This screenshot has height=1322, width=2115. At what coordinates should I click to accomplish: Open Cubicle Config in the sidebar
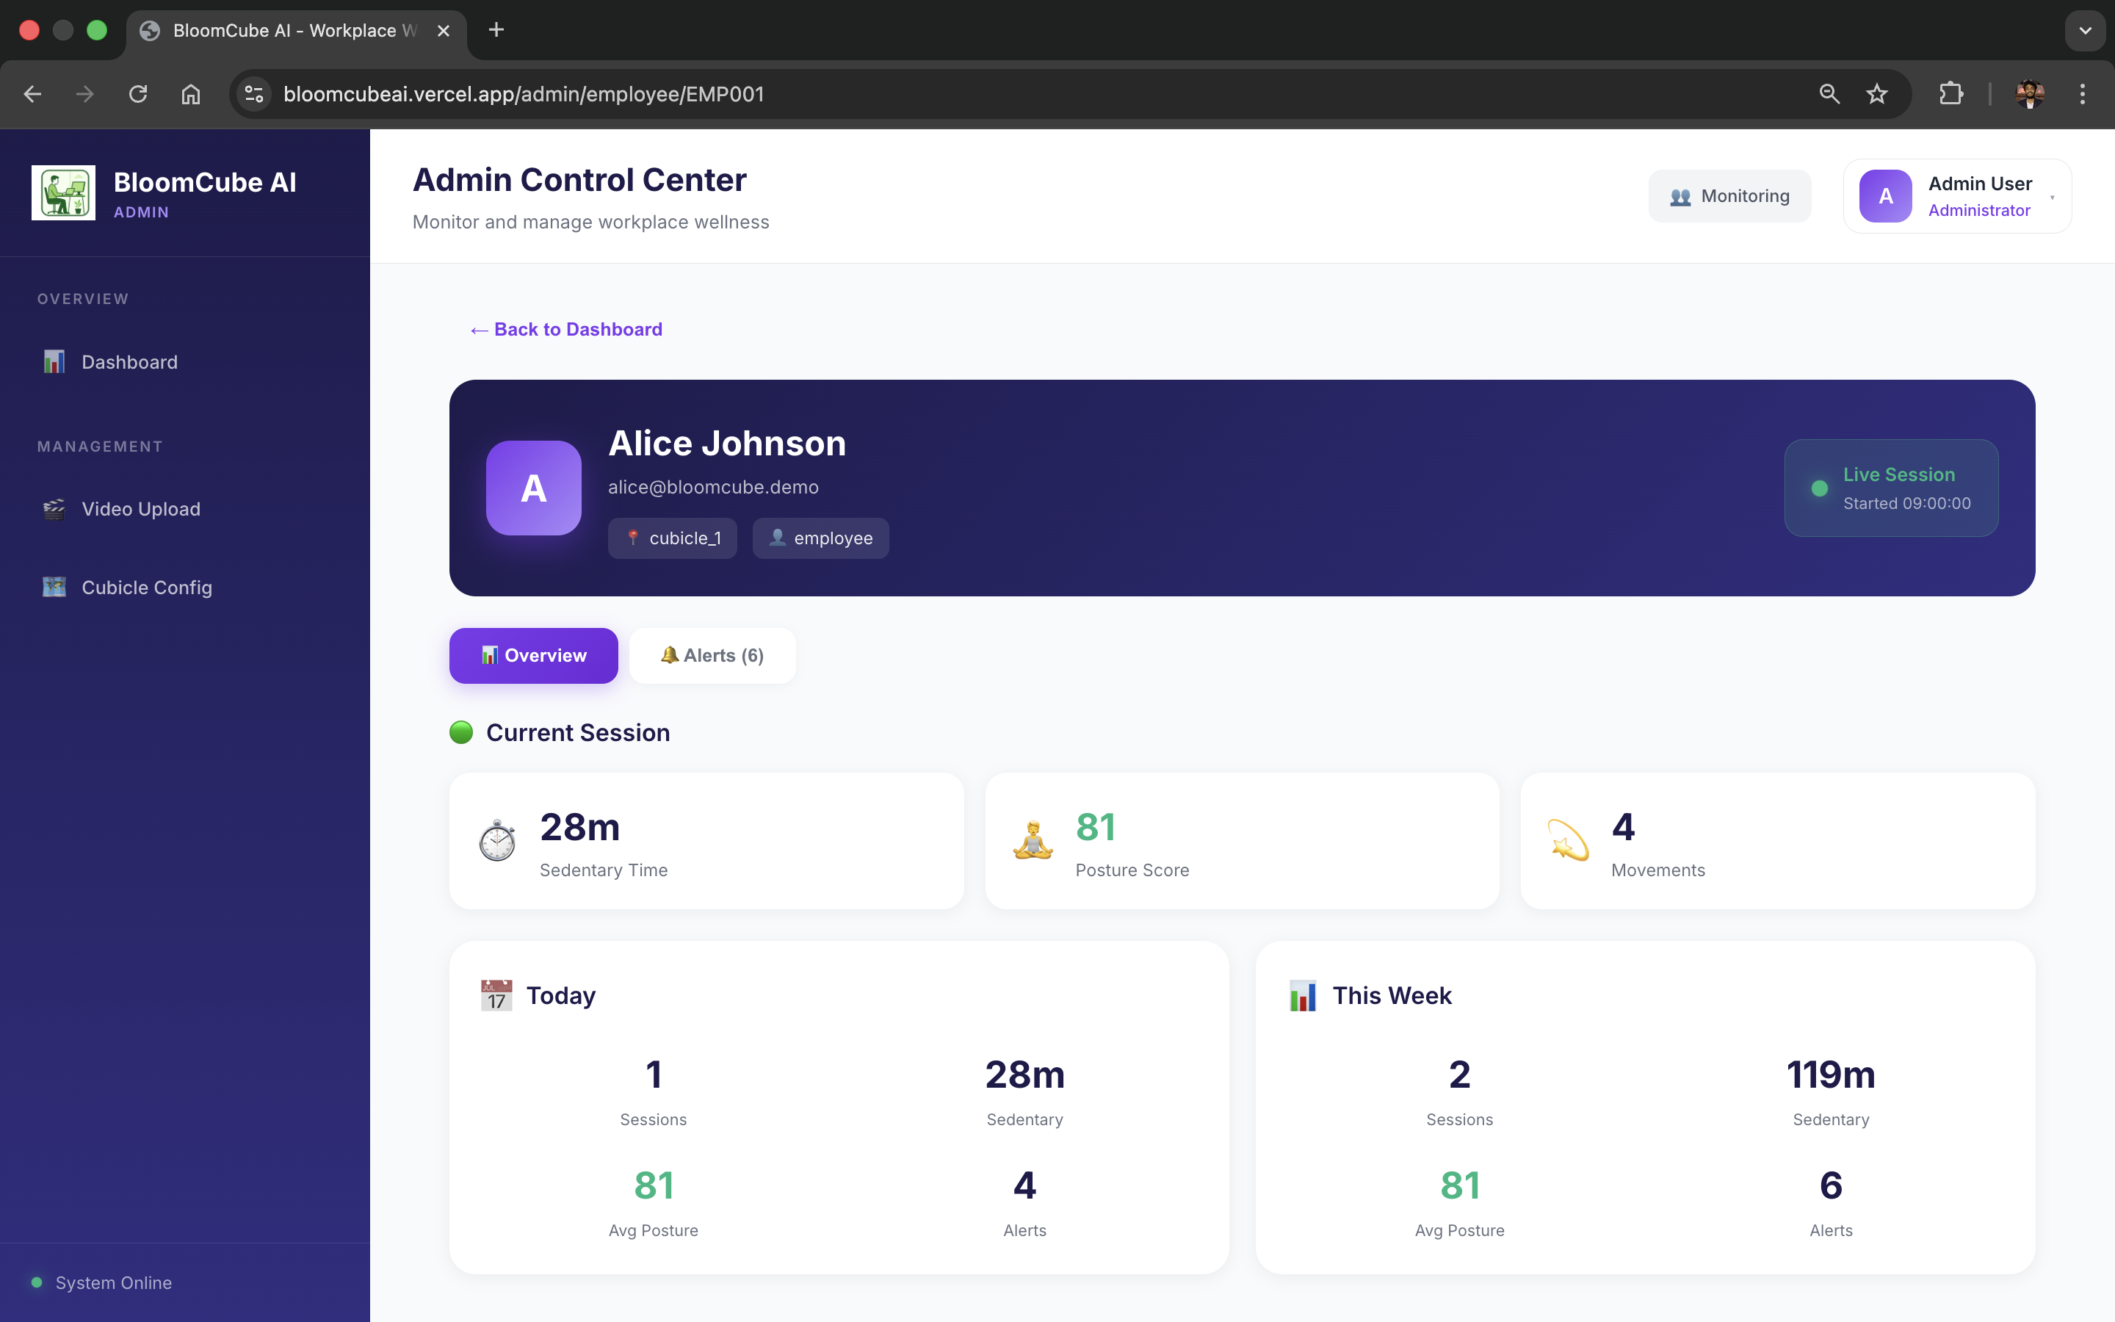coord(146,588)
